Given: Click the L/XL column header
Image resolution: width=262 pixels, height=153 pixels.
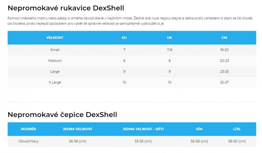Looking at the screenshot, I should point(237,129).
